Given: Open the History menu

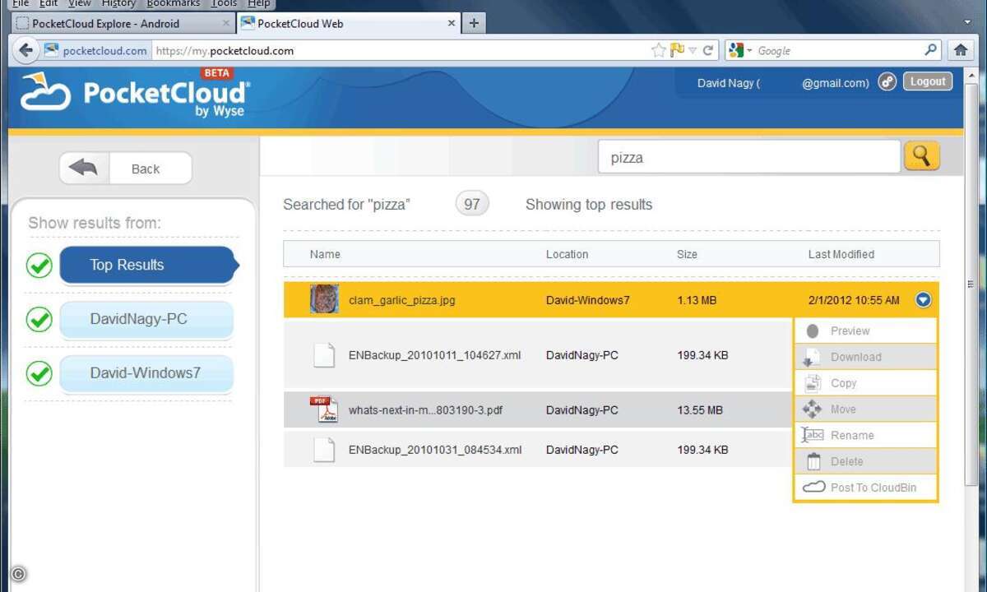Looking at the screenshot, I should [x=118, y=3].
